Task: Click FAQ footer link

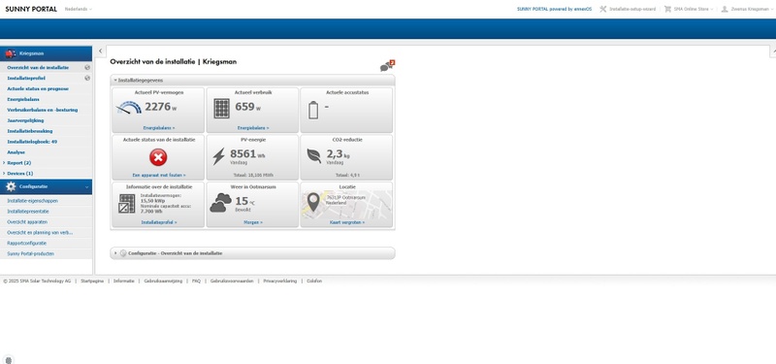Action: point(197,281)
